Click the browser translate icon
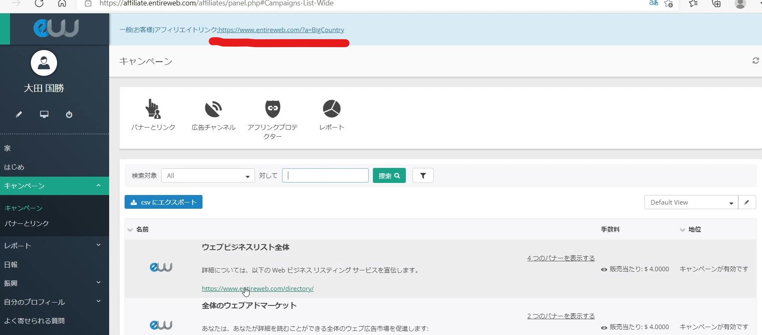This screenshot has height=335, width=762. point(654,3)
